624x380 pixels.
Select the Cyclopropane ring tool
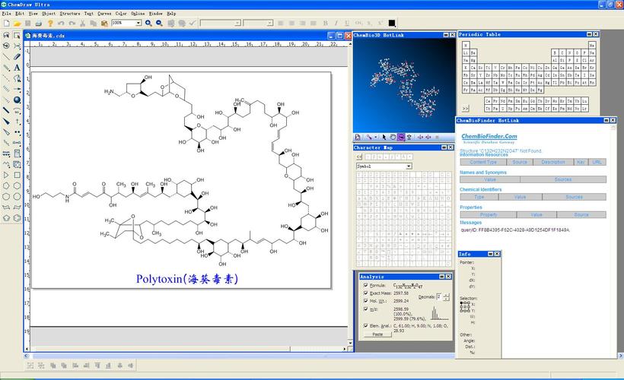[6, 175]
